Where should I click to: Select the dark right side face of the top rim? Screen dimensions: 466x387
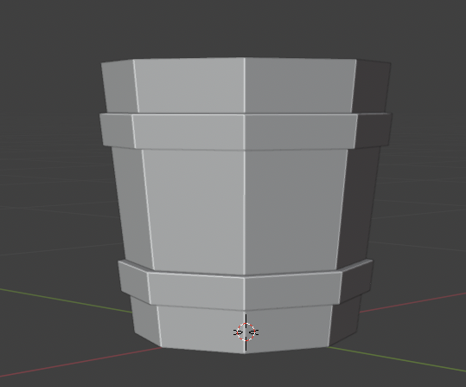372,87
